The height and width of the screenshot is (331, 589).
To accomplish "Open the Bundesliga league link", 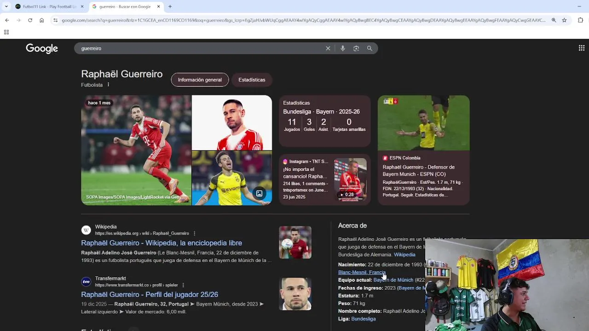I will click(364, 319).
